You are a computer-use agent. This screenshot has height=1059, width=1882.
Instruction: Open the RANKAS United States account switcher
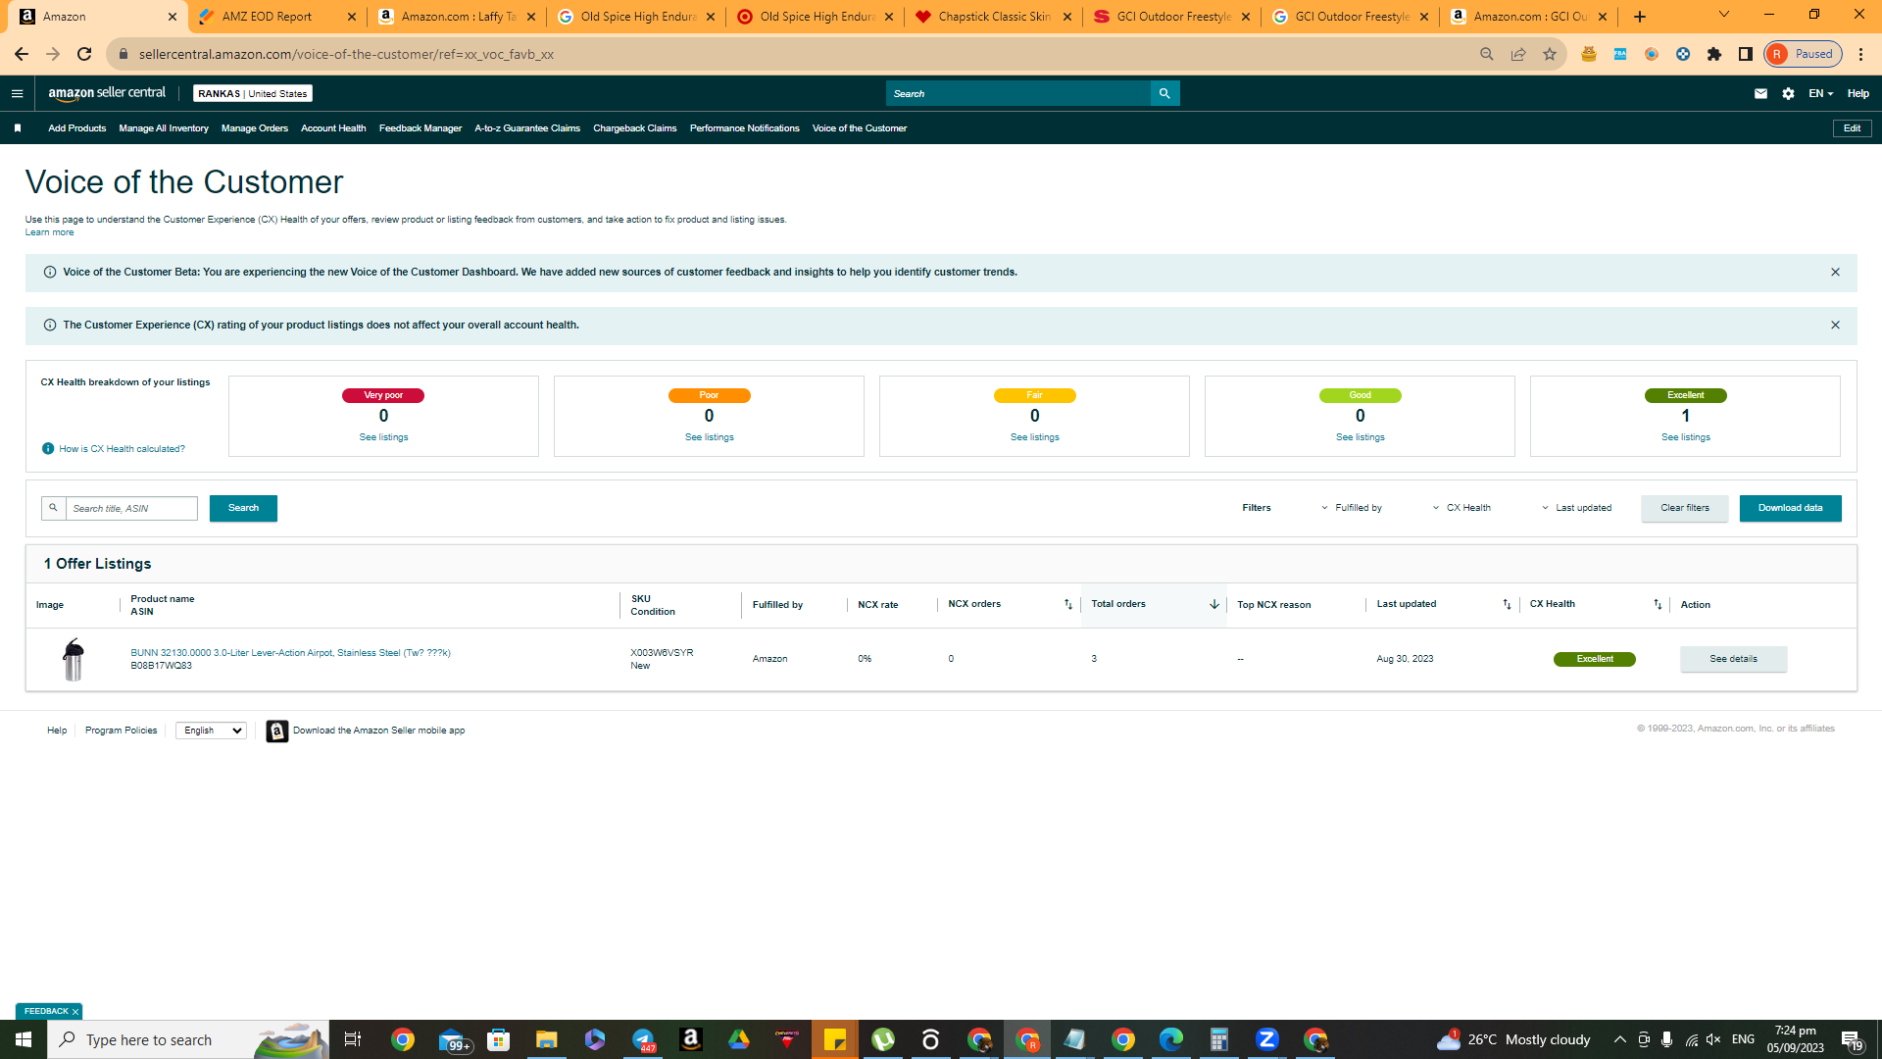pos(253,94)
